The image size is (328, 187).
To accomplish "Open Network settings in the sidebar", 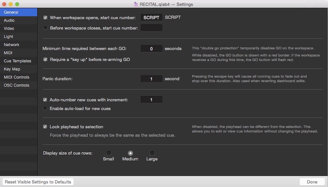I will [x=11, y=45].
